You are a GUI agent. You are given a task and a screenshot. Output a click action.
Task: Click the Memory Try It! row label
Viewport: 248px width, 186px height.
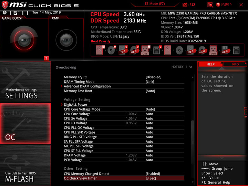click(x=75, y=77)
